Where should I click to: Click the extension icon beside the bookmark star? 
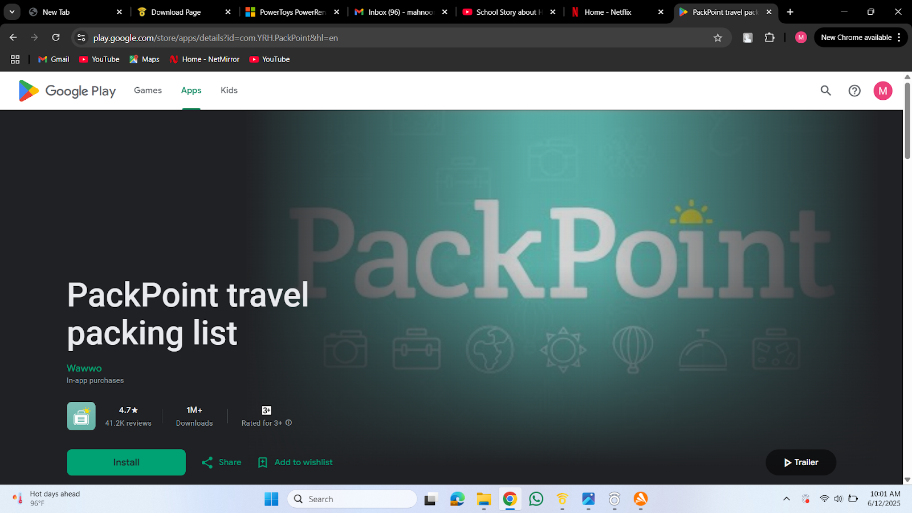(748, 38)
